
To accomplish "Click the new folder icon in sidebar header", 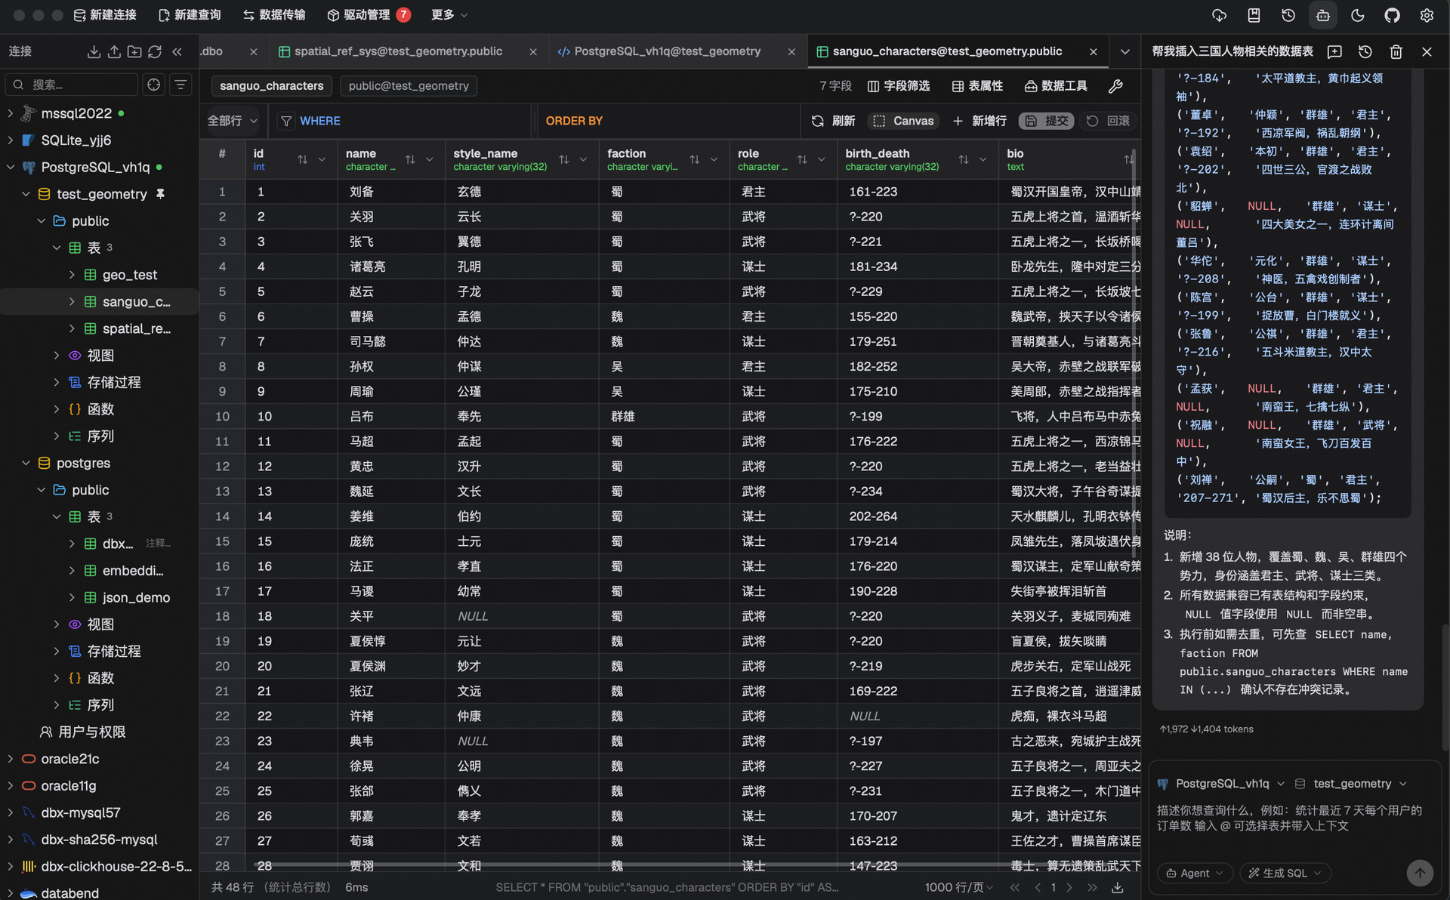I will tap(134, 51).
